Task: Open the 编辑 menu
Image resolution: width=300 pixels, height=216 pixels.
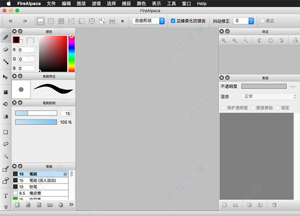Action: pyautogui.click(x=66, y=3)
